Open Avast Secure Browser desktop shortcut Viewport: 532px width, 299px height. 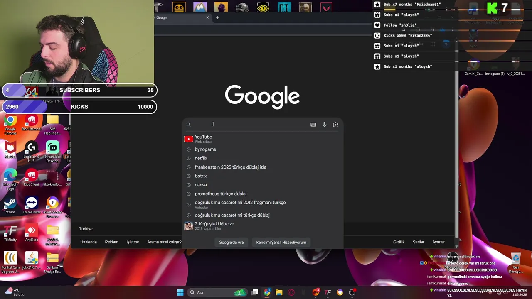click(52, 208)
